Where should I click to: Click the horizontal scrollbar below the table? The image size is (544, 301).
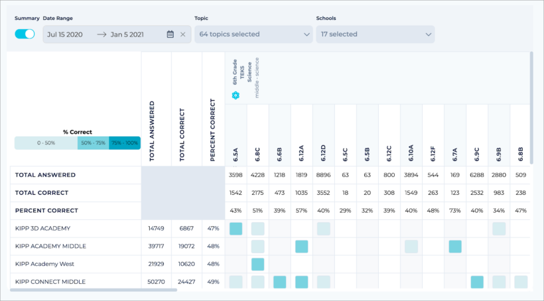coord(93,290)
